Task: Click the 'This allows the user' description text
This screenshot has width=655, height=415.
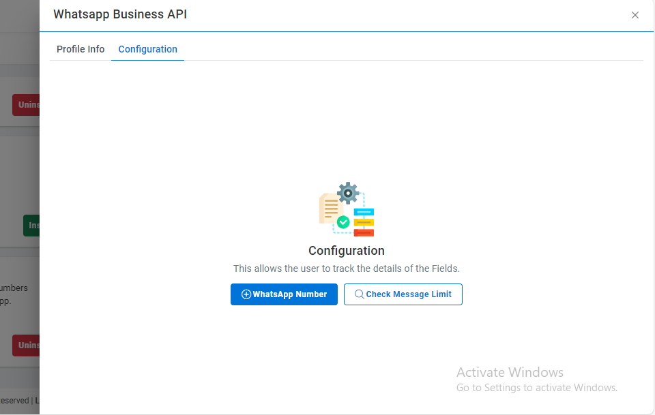Action: coord(346,268)
